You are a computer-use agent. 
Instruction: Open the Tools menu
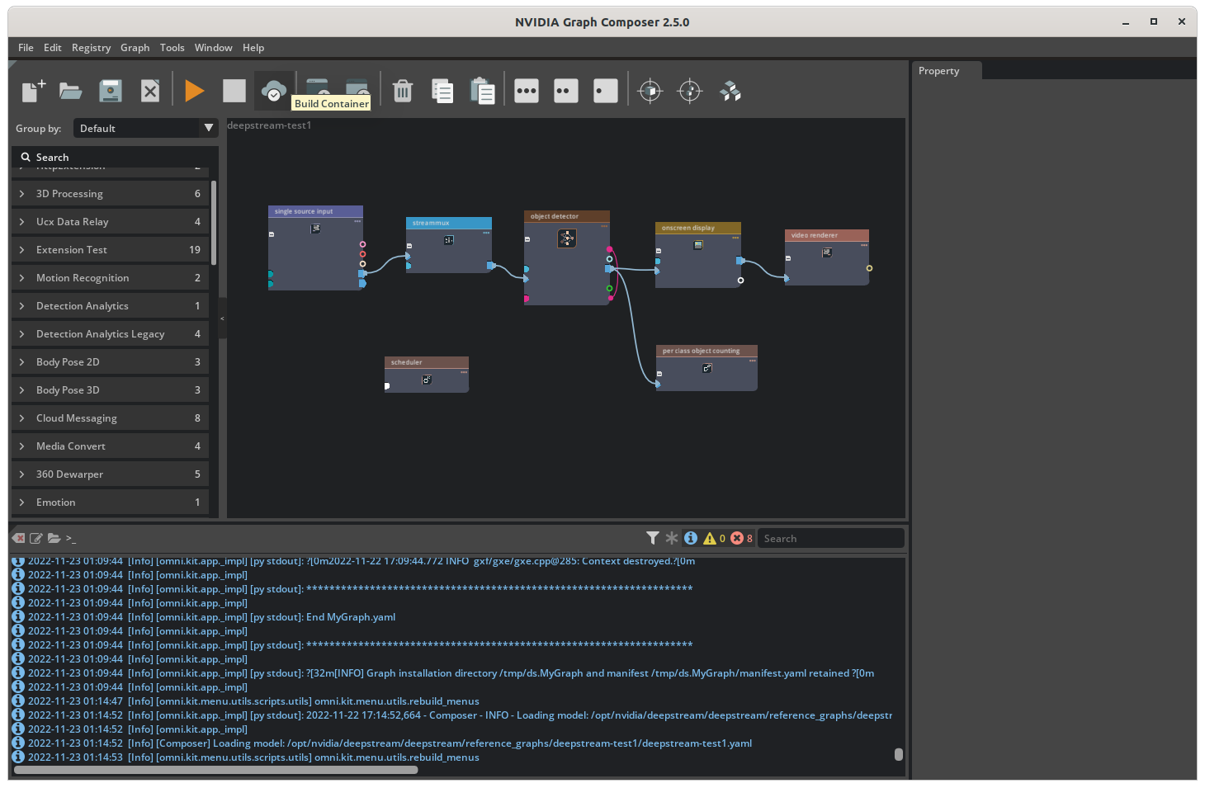pos(172,48)
